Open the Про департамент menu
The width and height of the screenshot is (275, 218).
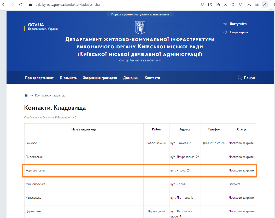click(39, 78)
